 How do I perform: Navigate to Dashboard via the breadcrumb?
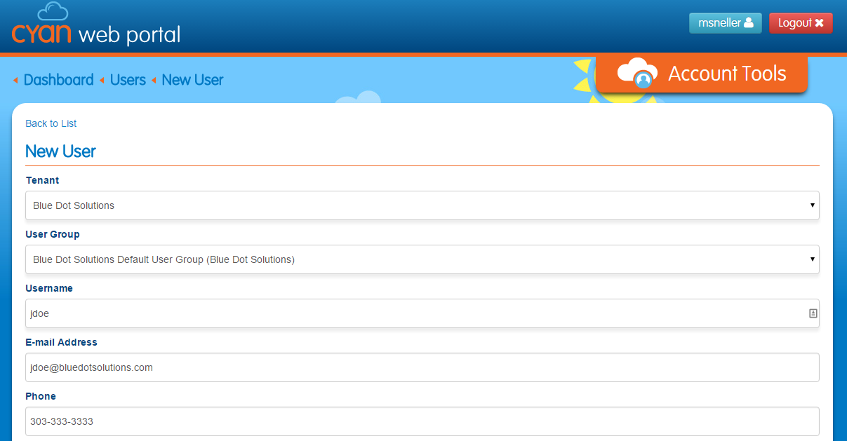coord(59,80)
